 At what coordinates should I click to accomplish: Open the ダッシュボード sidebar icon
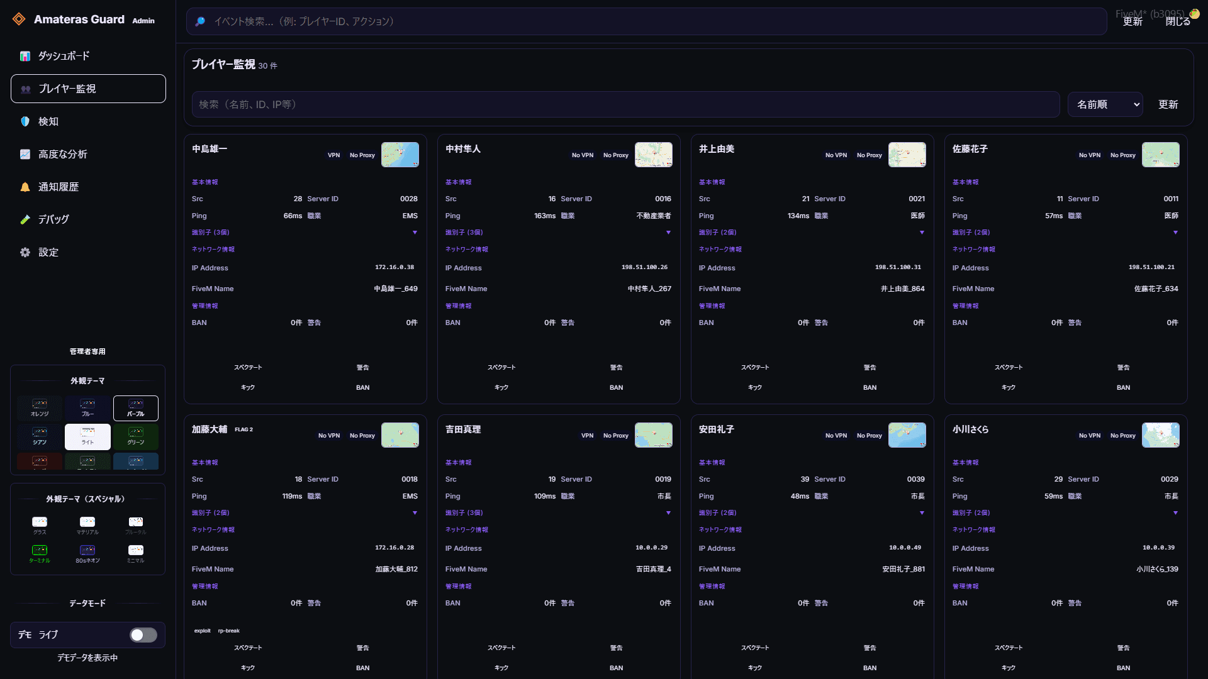[25, 56]
